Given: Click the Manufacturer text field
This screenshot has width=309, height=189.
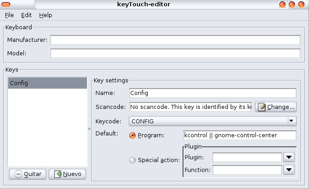Looking at the screenshot, I should coord(175,40).
